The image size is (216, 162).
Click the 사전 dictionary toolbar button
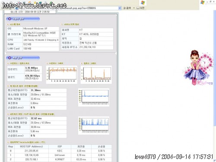click(x=140, y=8)
